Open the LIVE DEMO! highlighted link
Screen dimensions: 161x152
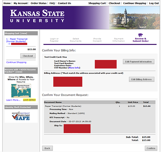(x=29, y=100)
